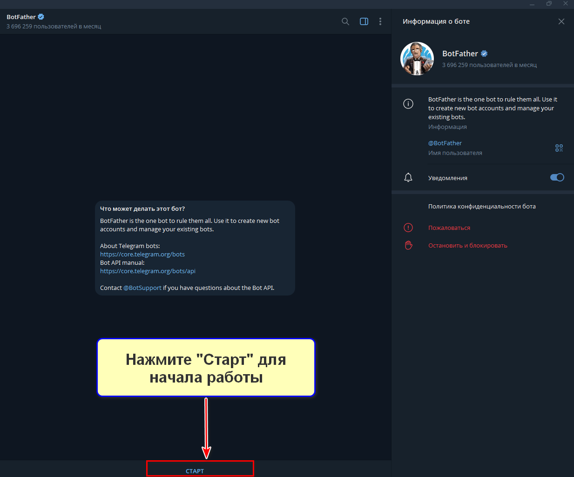
Task: Toggle the side panel icon in chat header
Action: [x=364, y=21]
